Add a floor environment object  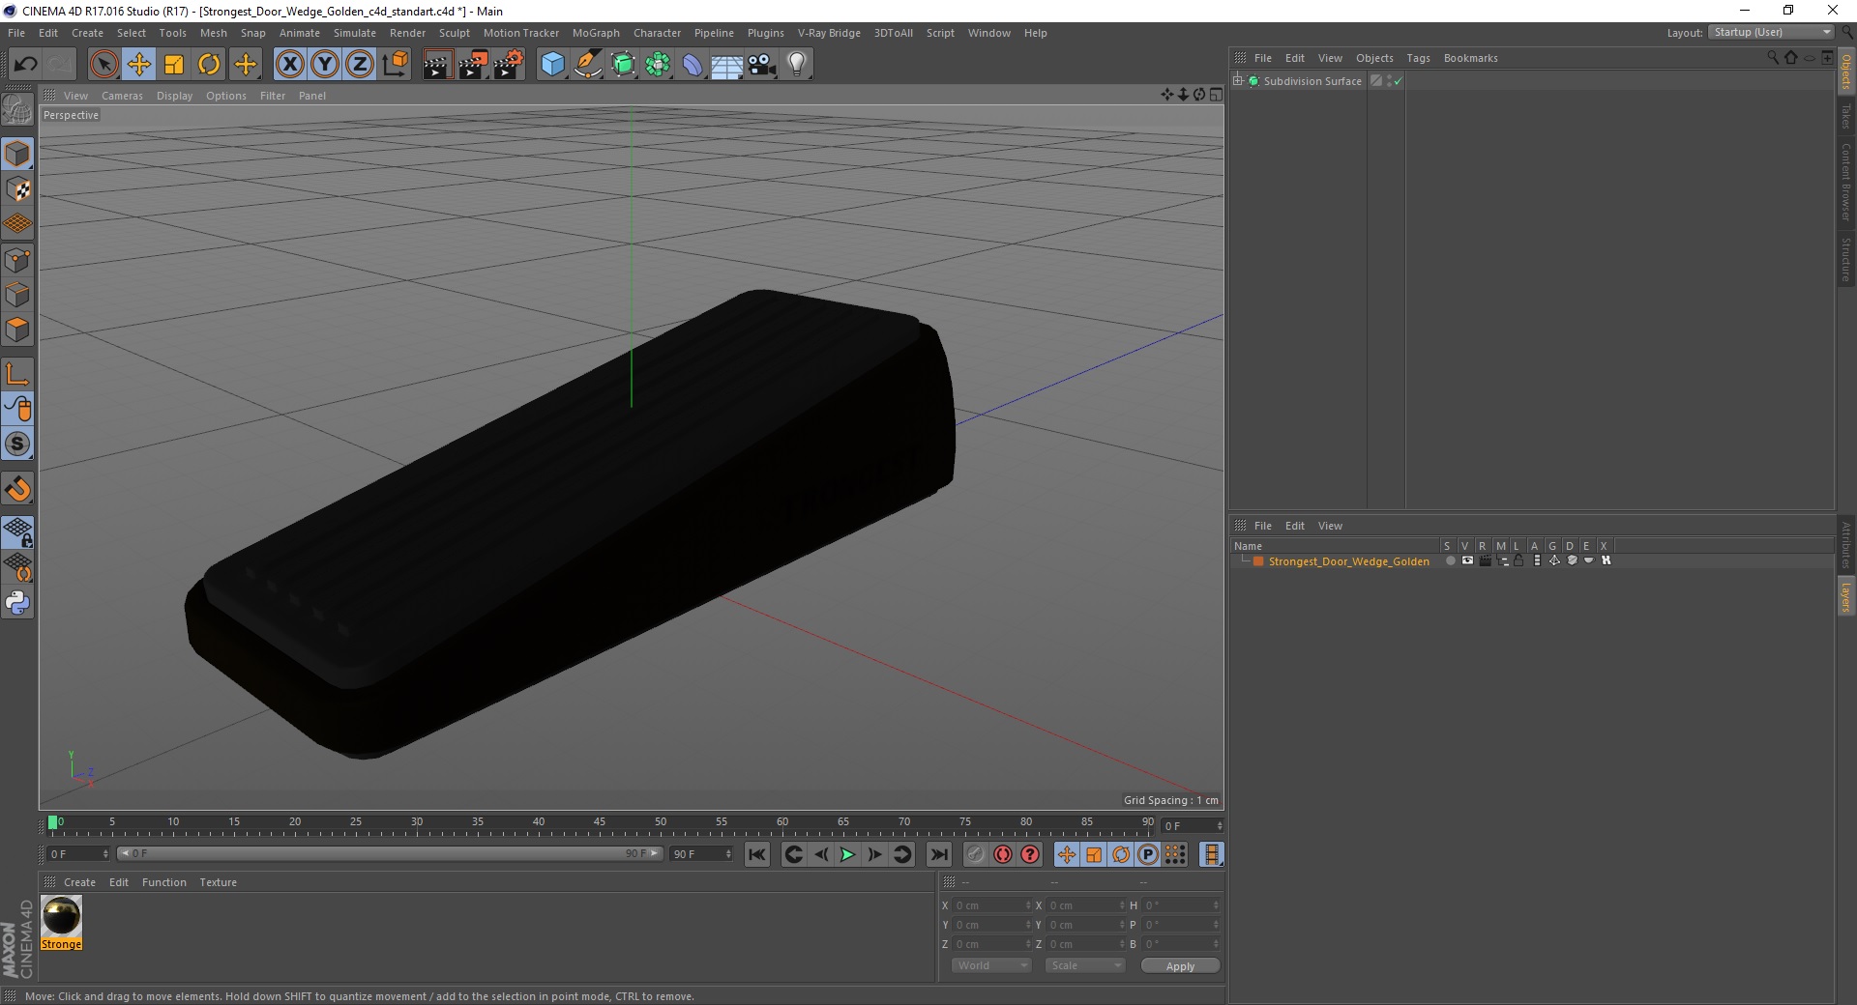pyautogui.click(x=727, y=64)
